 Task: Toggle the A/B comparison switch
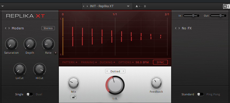tap(141, 6)
